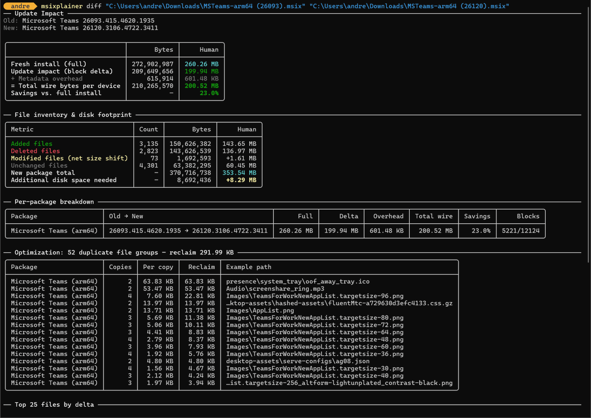Select the byte value "272,902,987"
Image resolution: width=591 pixels, height=418 pixels.
[x=153, y=64]
